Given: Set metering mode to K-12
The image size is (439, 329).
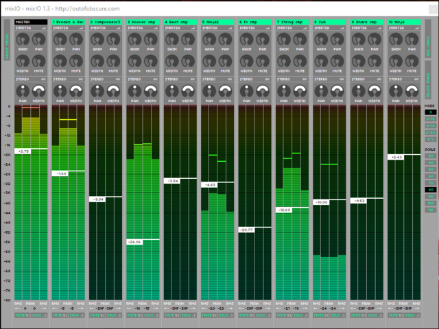Looking at the screenshot, I should (431, 119).
